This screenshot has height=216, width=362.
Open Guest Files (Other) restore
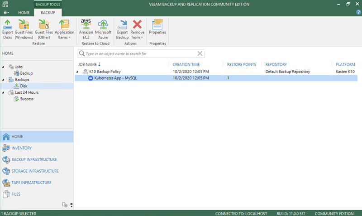pos(44,29)
